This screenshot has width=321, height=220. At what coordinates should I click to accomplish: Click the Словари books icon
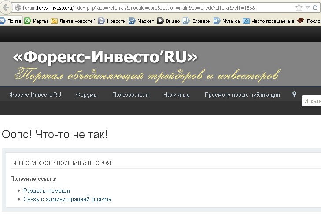[186, 21]
